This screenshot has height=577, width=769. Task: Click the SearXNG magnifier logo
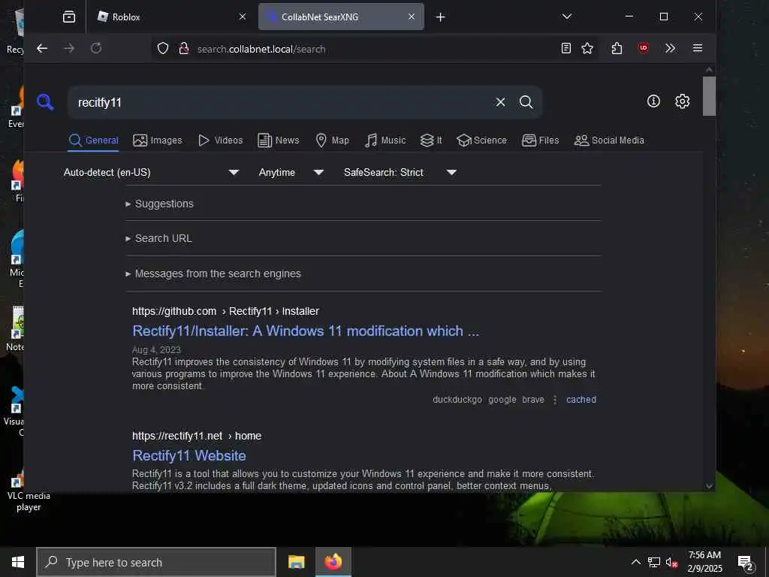pos(45,102)
